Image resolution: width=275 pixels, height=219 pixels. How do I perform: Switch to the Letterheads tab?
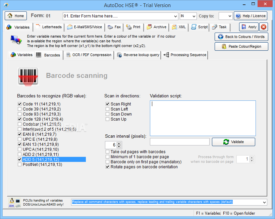point(49,27)
